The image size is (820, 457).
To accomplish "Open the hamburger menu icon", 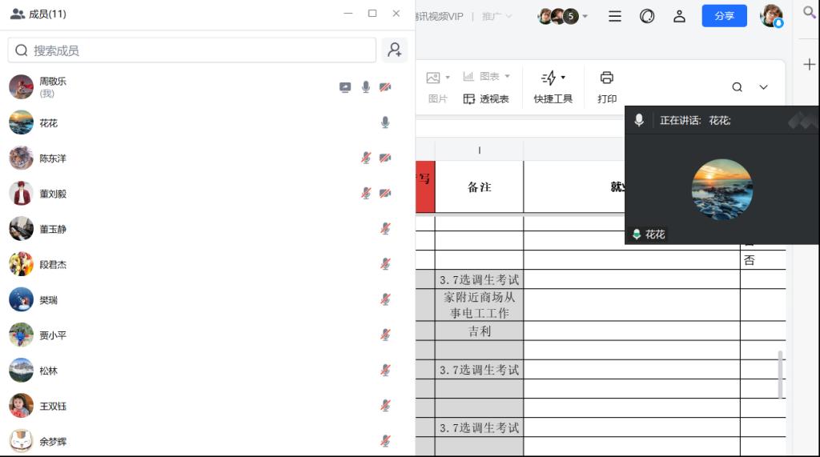I will (x=614, y=16).
